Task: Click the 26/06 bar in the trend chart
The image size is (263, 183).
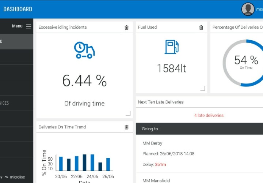Action: coord(108,164)
